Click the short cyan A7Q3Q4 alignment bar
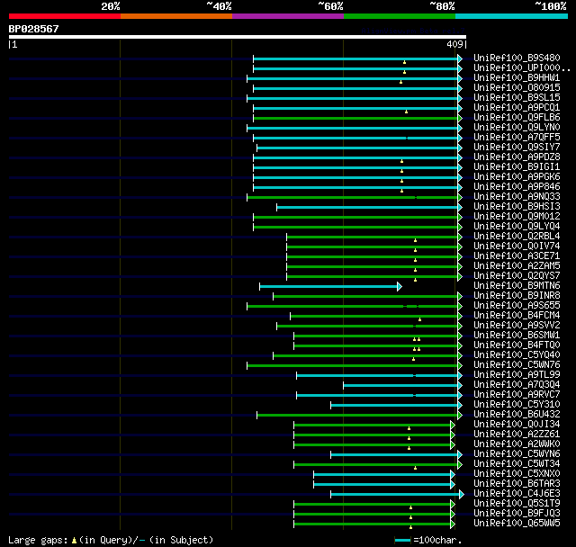 [400, 385]
